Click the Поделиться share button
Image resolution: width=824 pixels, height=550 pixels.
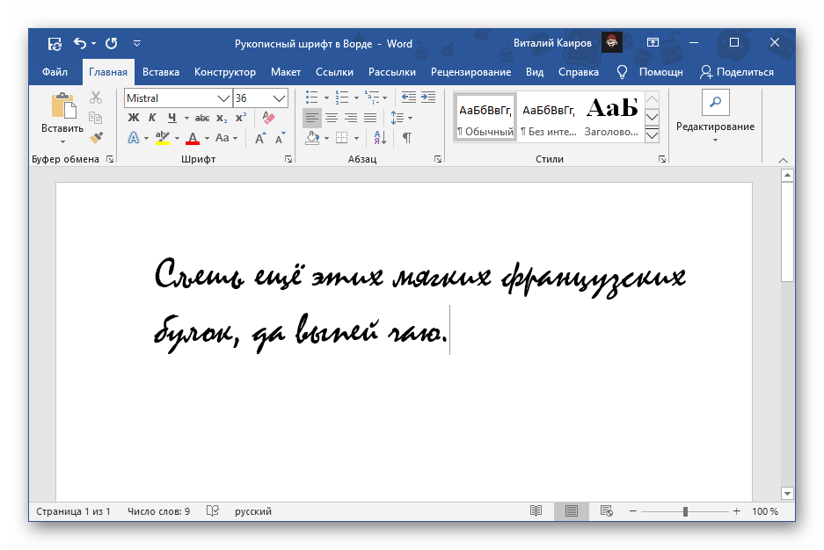[x=737, y=72]
